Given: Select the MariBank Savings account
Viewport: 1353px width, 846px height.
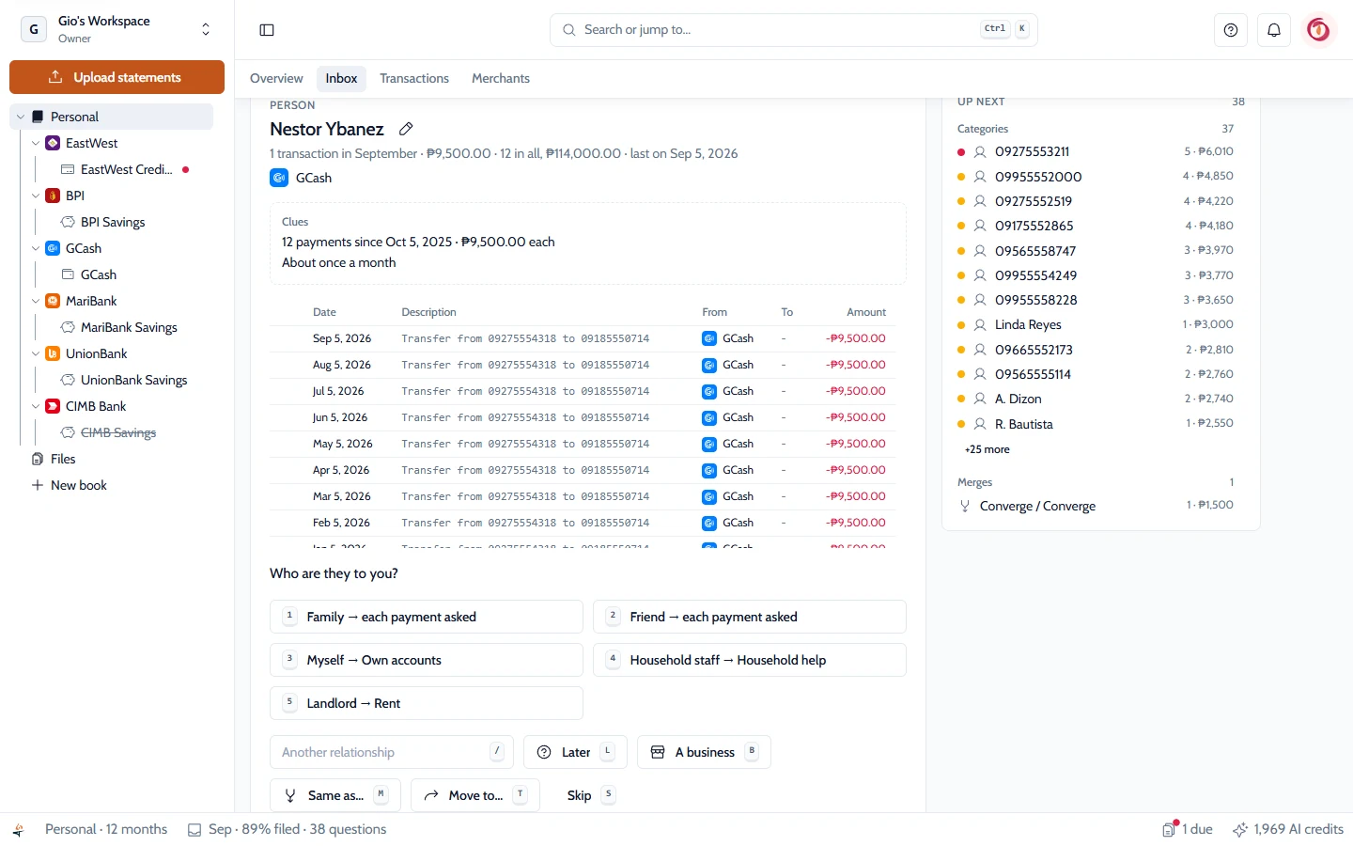Looking at the screenshot, I should pyautogui.click(x=129, y=327).
